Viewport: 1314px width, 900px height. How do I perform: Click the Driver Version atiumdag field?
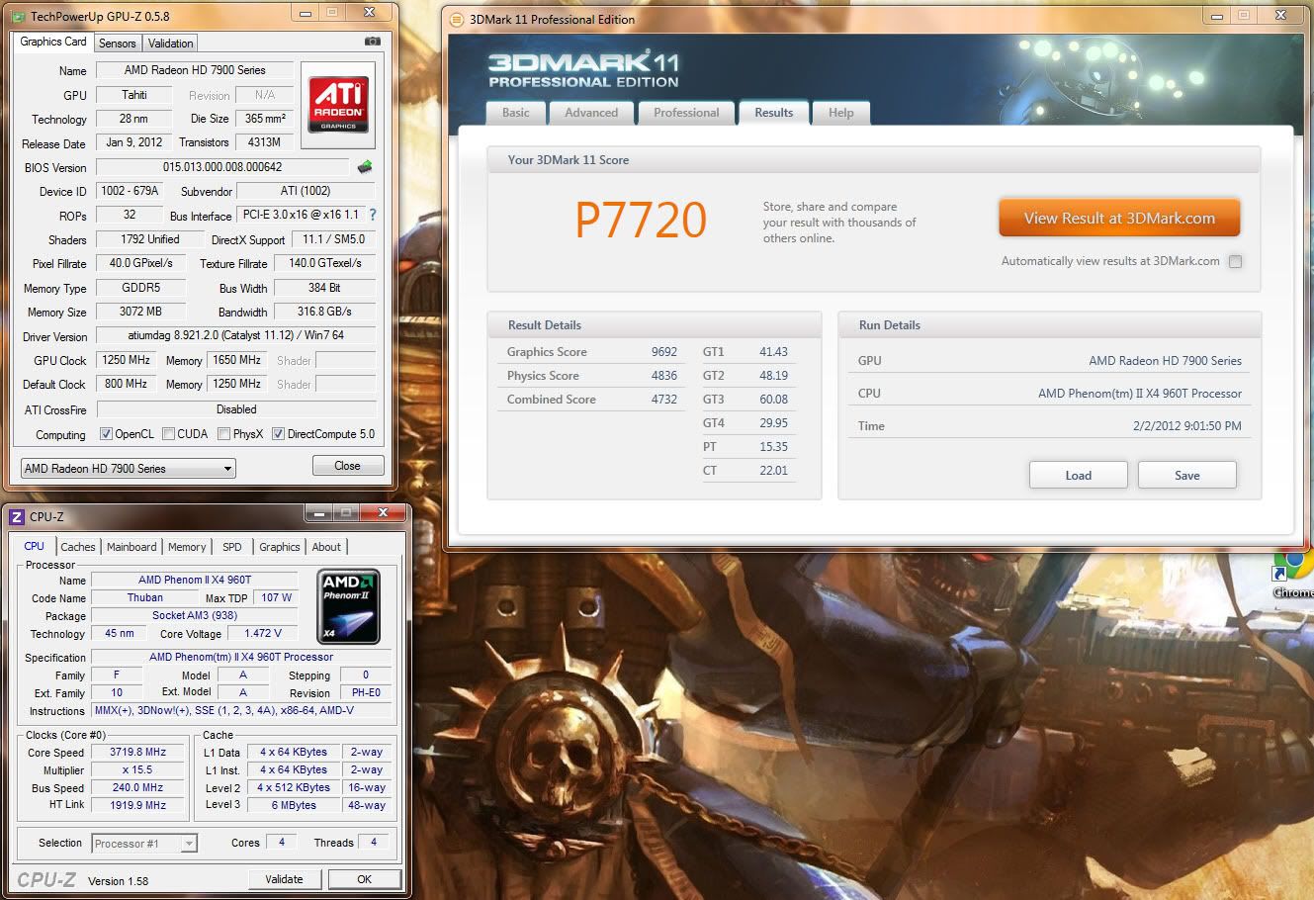click(236, 335)
